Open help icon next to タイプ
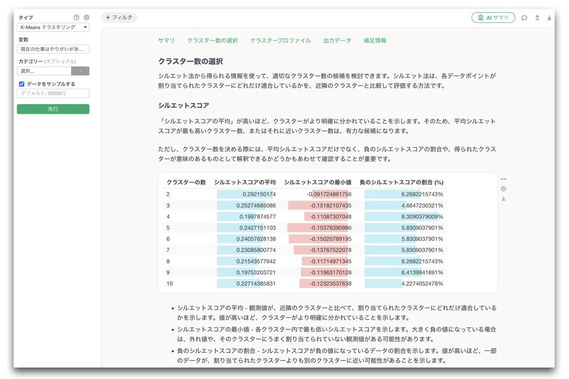 point(76,18)
